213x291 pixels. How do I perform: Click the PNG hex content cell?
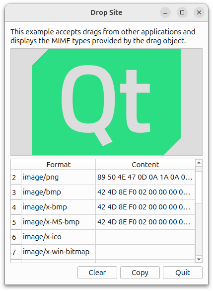pos(145,178)
